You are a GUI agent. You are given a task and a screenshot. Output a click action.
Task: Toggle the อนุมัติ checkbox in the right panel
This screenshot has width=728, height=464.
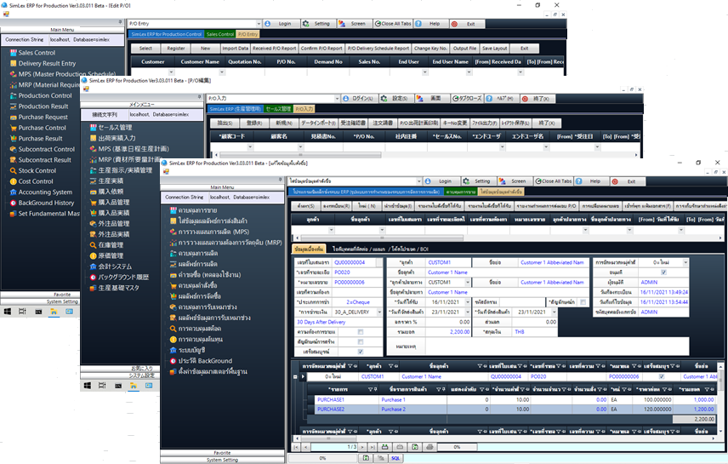[663, 272]
